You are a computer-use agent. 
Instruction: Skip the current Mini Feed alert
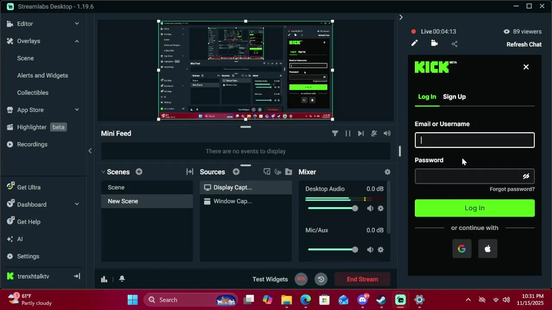[x=361, y=133]
